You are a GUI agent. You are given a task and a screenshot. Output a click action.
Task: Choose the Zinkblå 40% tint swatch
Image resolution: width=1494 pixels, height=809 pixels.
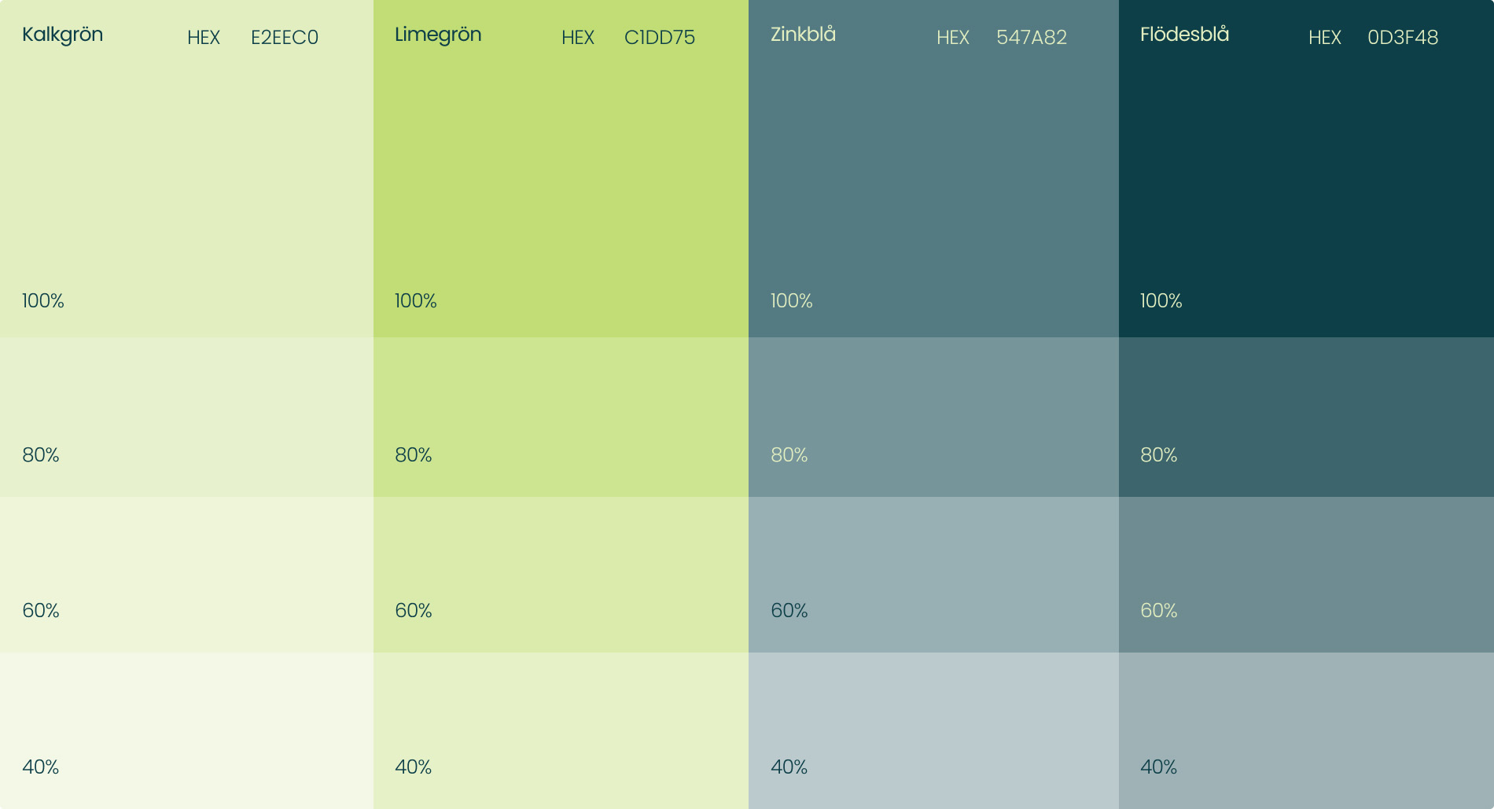933,730
